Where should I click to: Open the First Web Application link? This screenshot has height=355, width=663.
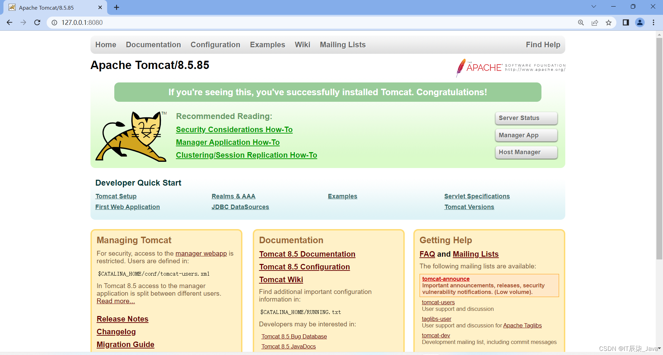coord(128,207)
